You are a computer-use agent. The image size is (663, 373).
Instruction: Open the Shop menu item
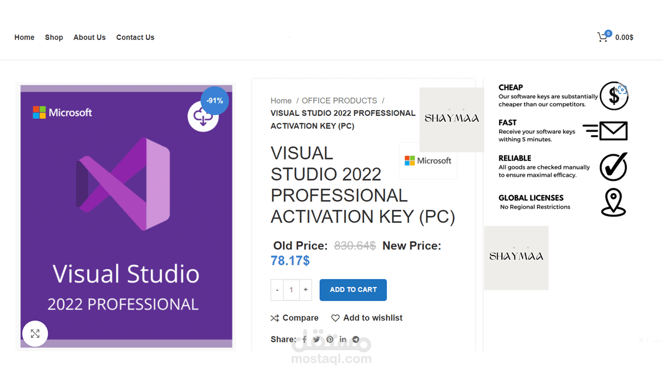point(54,37)
